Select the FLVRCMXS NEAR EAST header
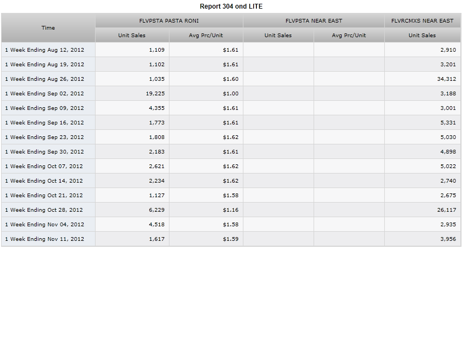462x340 pixels. [423, 20]
